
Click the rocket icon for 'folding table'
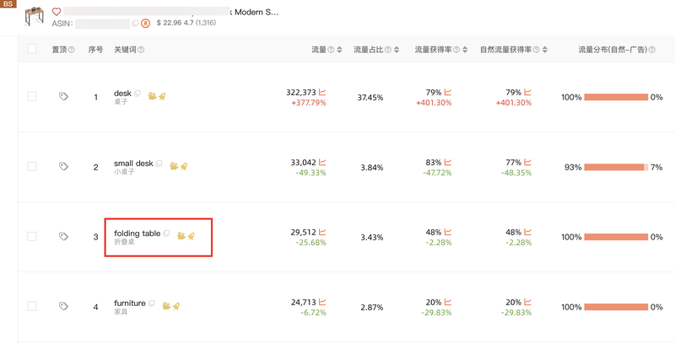tap(192, 234)
